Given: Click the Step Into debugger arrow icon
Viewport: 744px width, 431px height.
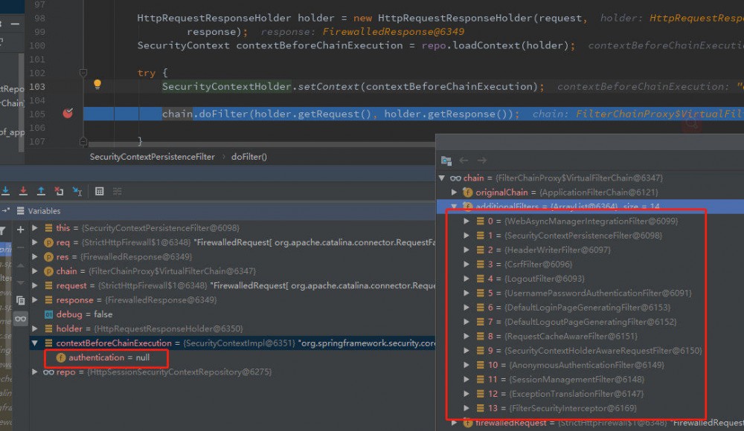Looking at the screenshot, I should [6, 192].
